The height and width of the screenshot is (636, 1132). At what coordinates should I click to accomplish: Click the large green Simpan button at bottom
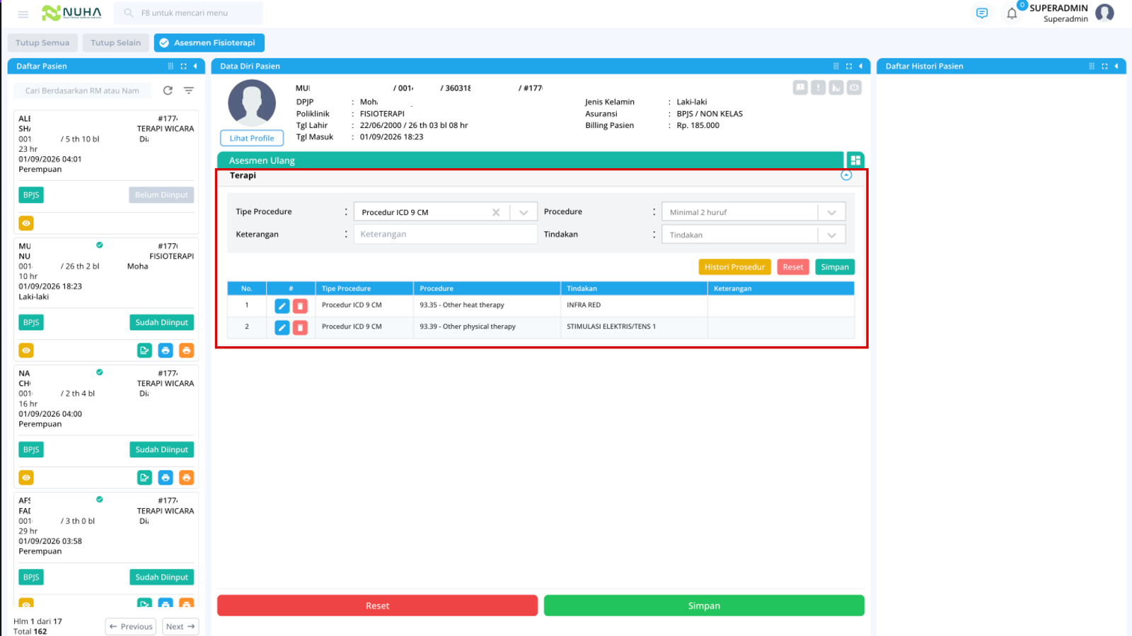(x=704, y=606)
